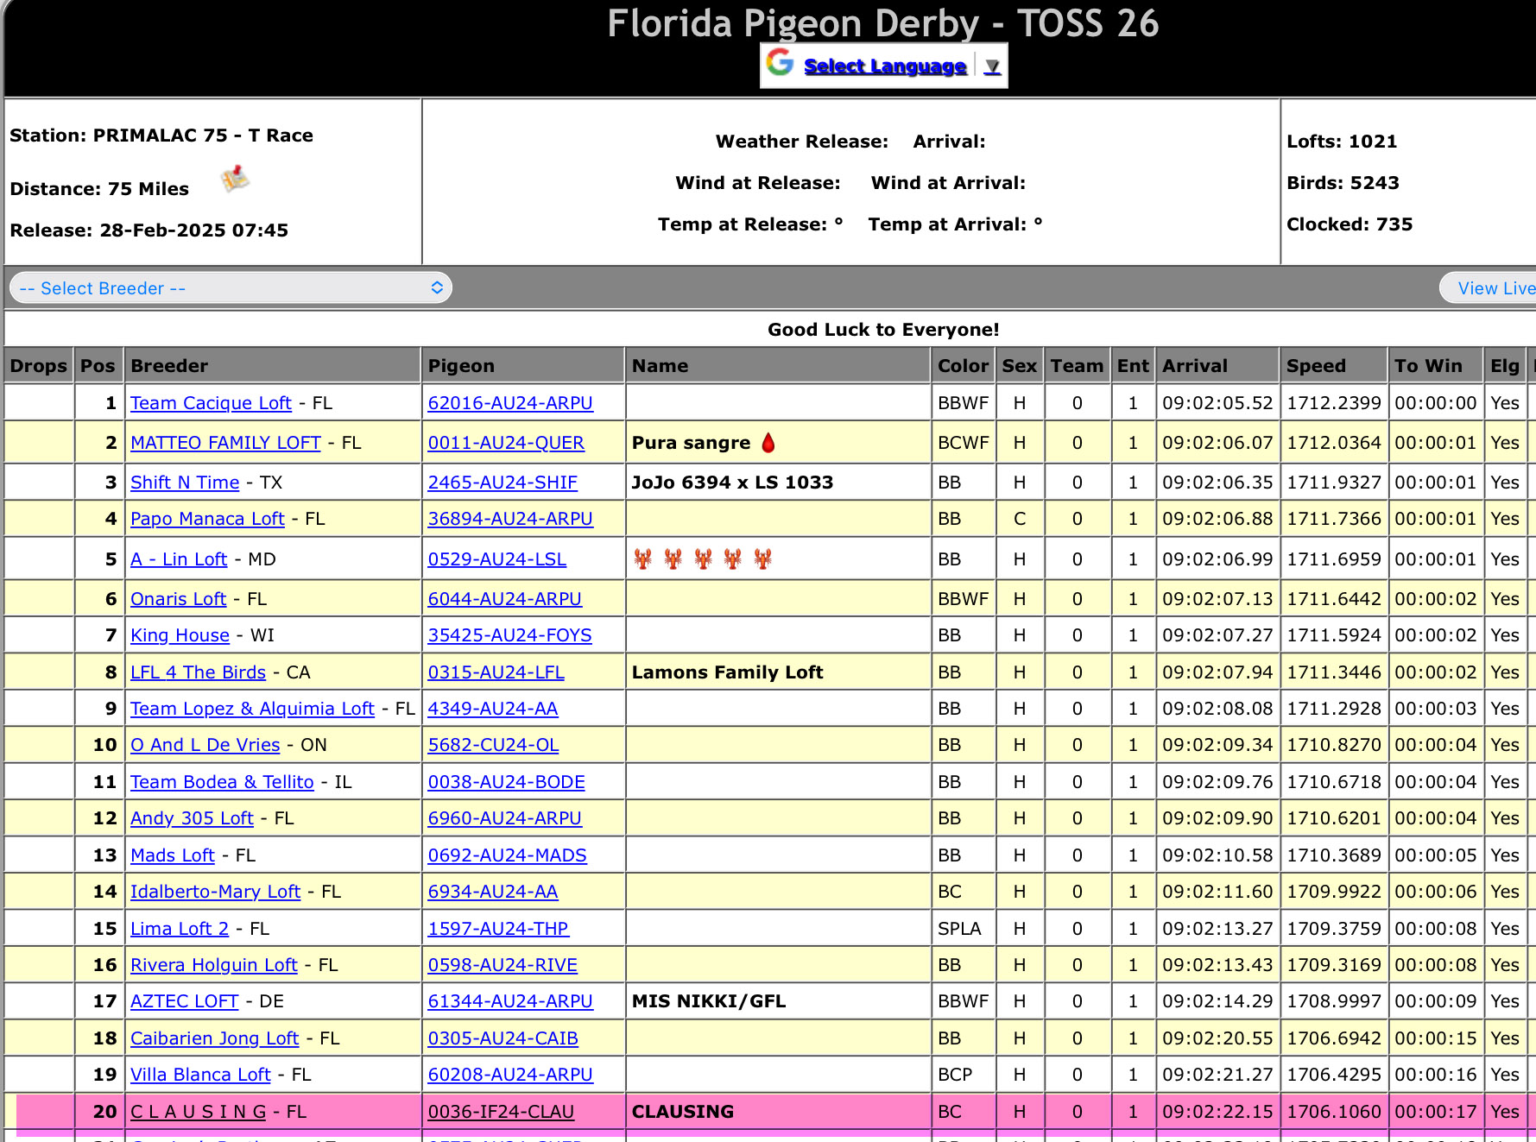Viewport: 1536px width, 1142px height.
Task: Expand the Select Language arrow
Action: [x=992, y=66]
